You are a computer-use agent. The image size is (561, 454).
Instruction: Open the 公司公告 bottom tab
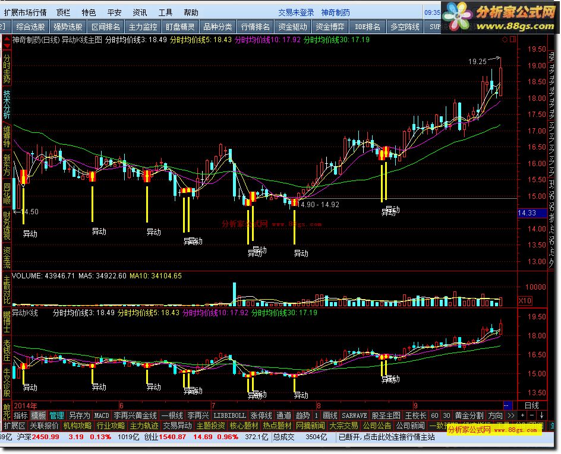[377, 426]
